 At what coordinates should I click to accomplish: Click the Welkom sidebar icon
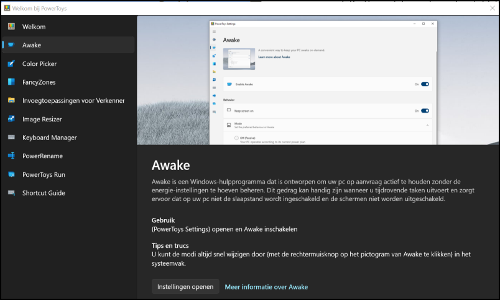(x=11, y=27)
